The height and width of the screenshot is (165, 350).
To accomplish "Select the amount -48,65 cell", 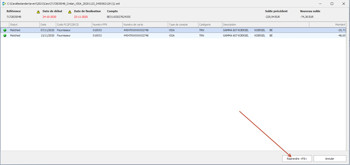I will click(x=328, y=35).
